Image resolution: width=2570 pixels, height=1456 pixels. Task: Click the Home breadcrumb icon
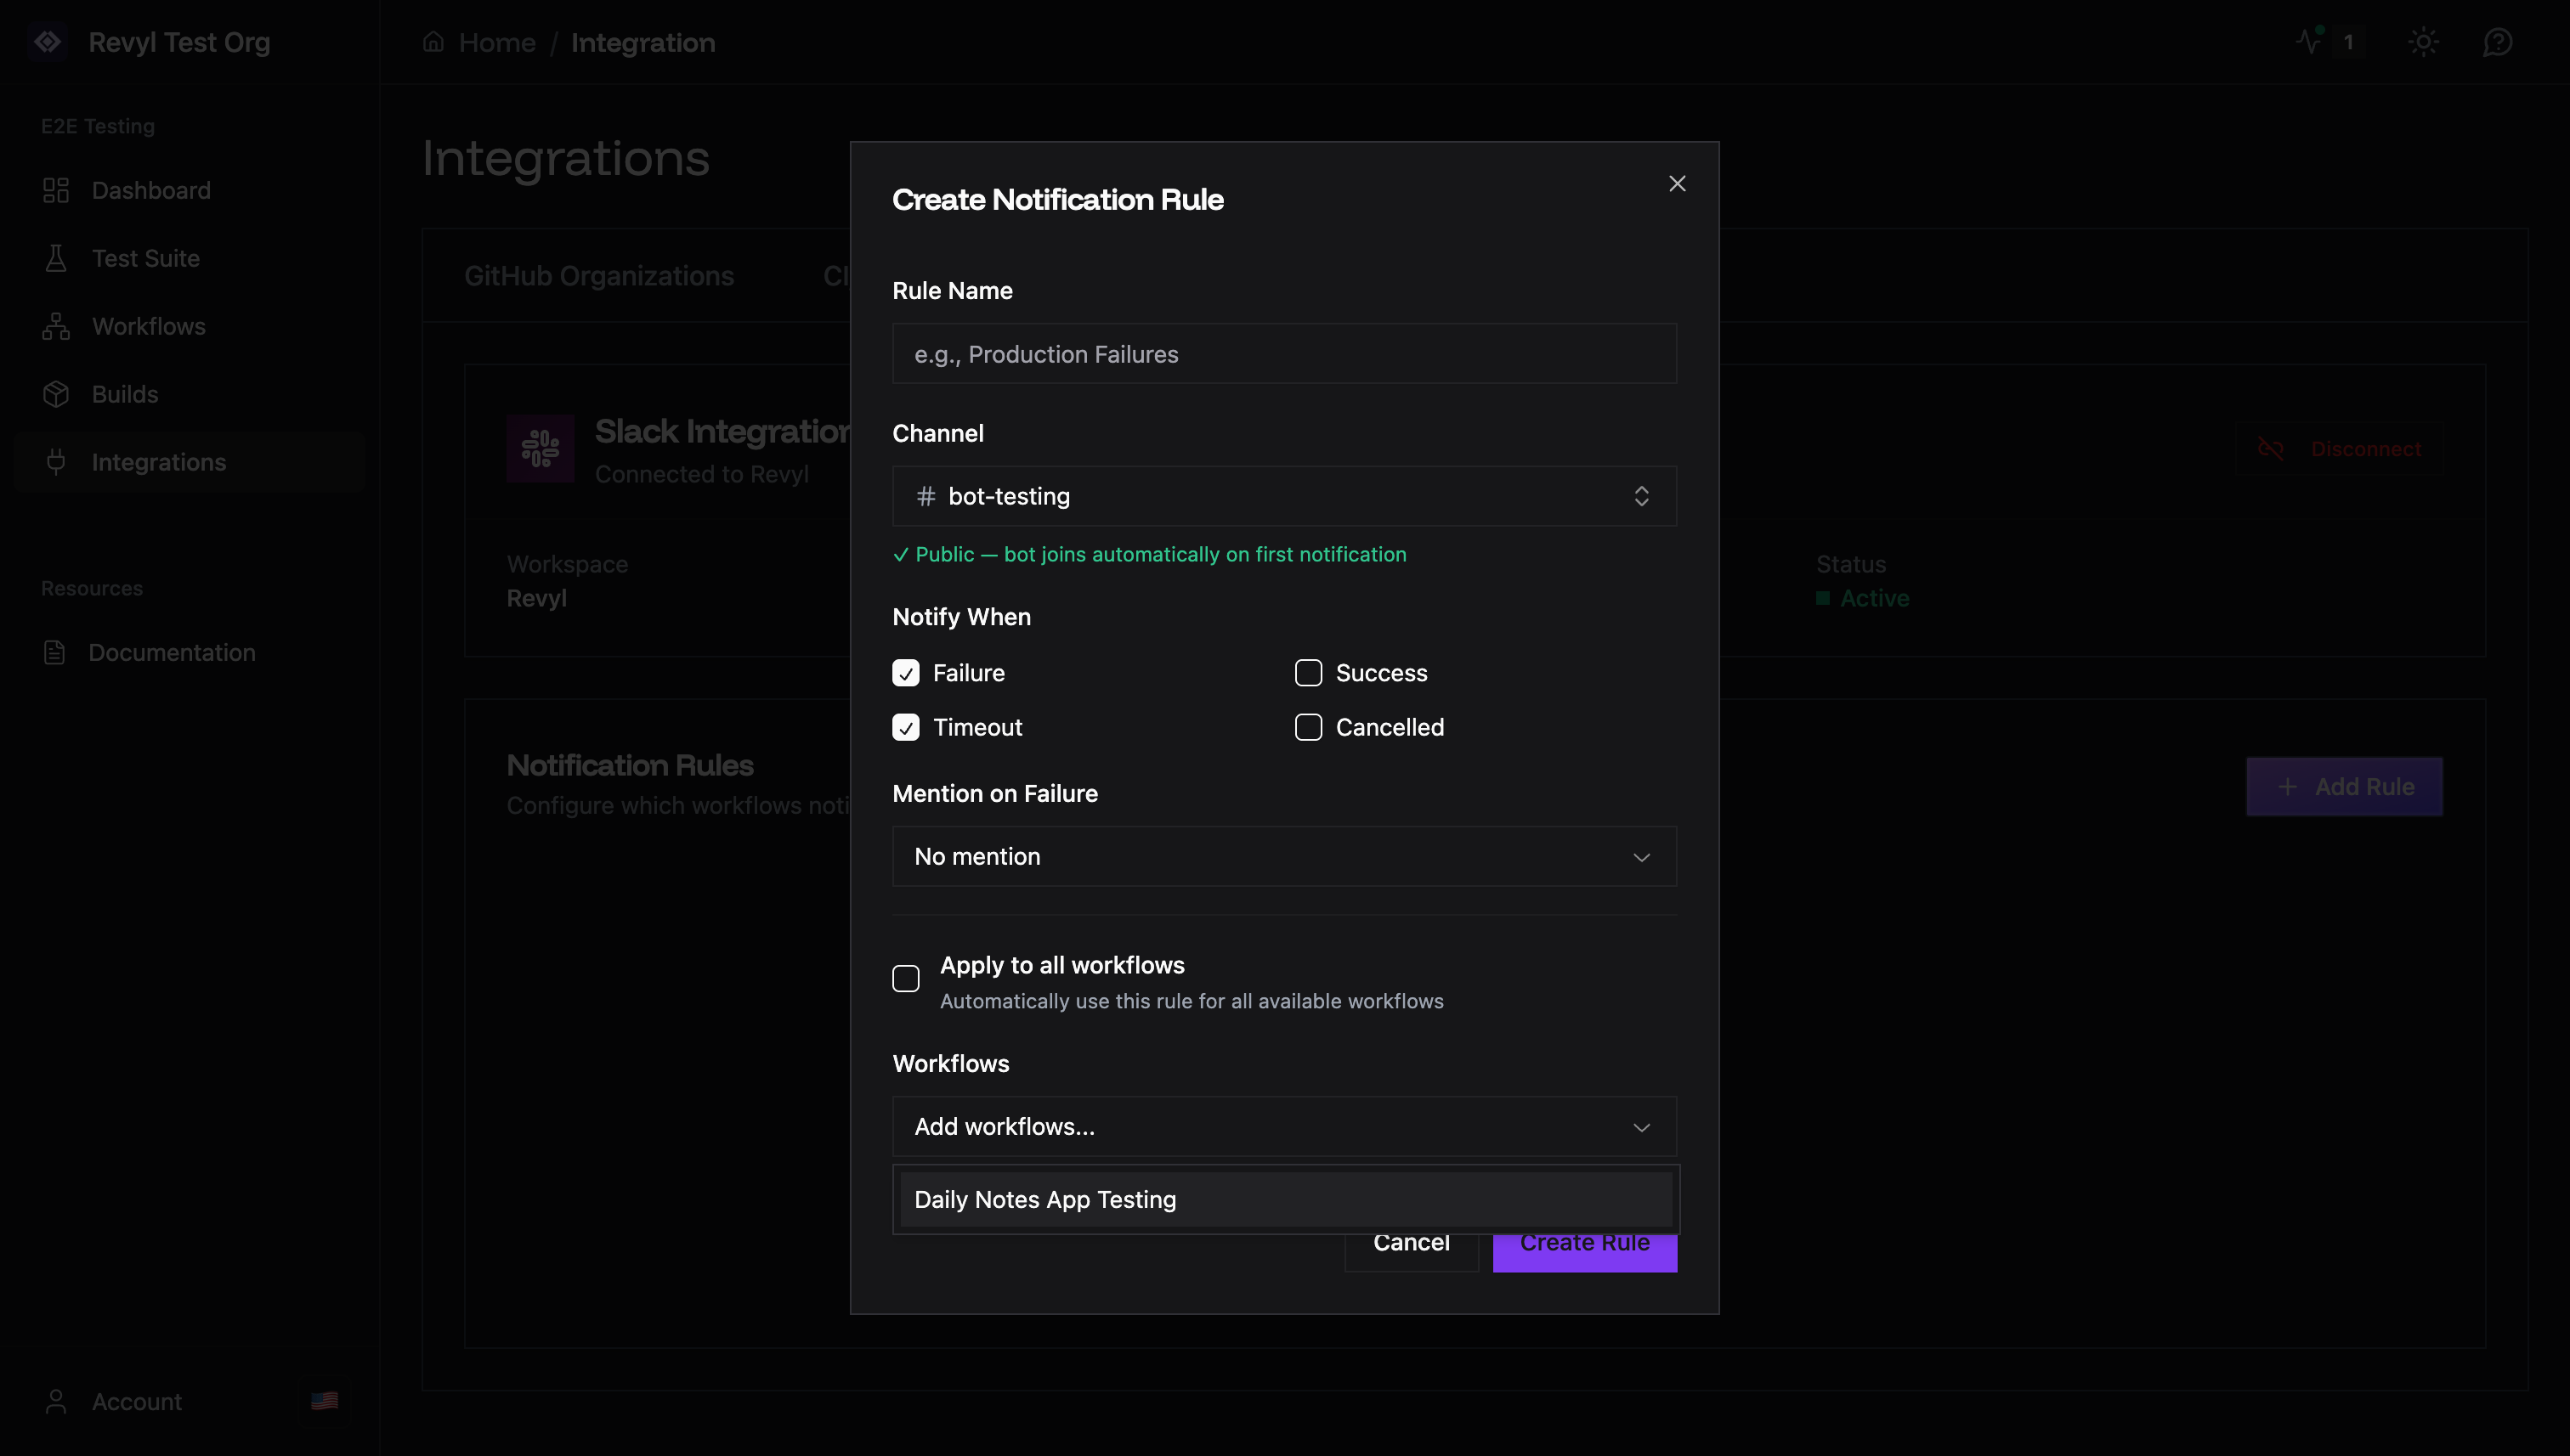433,41
